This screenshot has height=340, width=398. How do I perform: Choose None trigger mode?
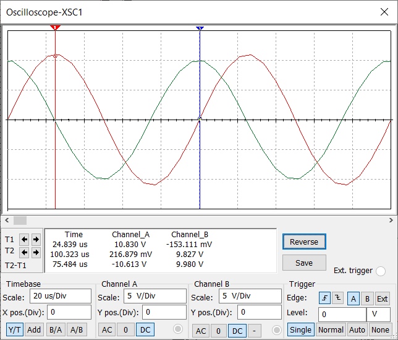pos(380,330)
